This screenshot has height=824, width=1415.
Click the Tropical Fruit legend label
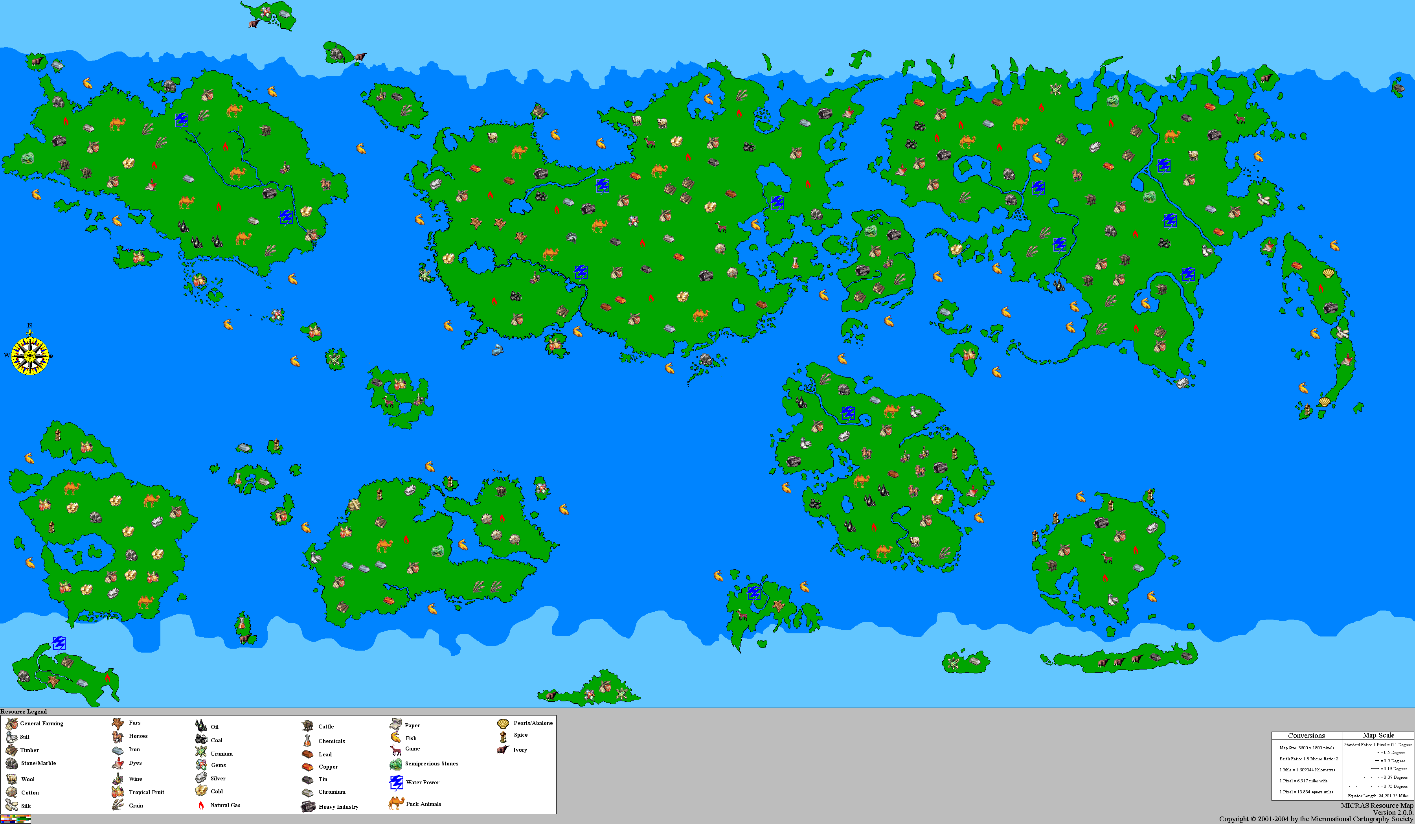(147, 792)
